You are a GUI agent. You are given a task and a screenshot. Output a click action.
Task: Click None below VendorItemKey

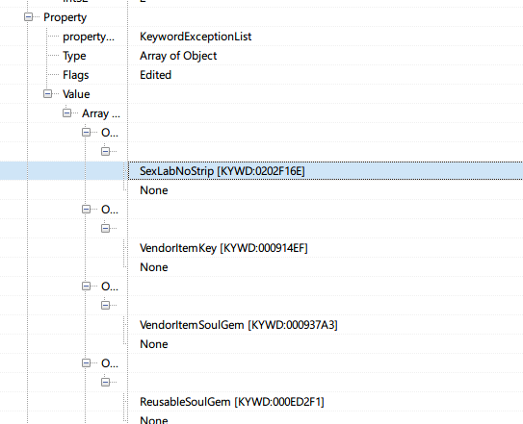(154, 267)
